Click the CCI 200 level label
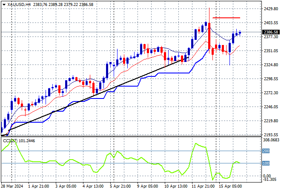This screenshot has width=281, height=191. click(266, 151)
